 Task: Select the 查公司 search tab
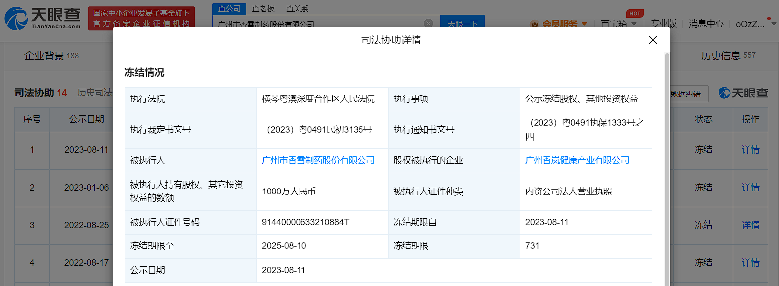coord(229,9)
